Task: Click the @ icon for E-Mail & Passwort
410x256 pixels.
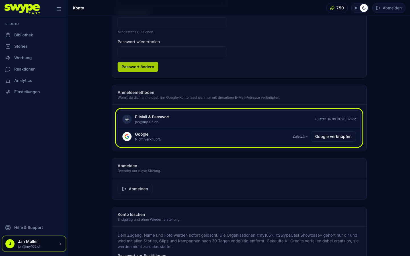Action: click(x=127, y=119)
